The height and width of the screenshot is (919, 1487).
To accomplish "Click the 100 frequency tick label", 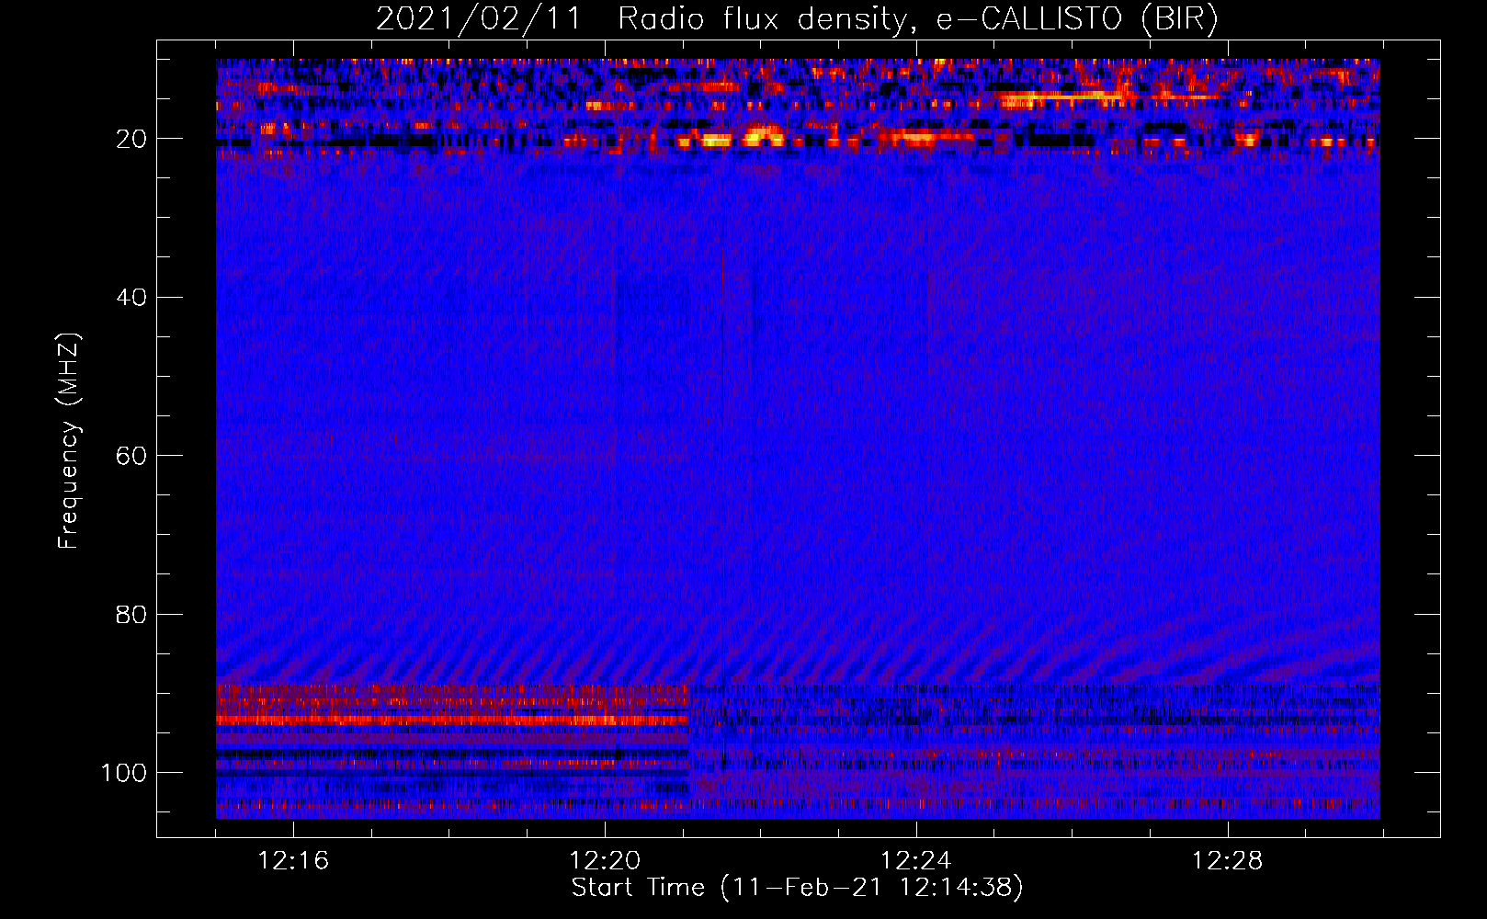I will (124, 773).
